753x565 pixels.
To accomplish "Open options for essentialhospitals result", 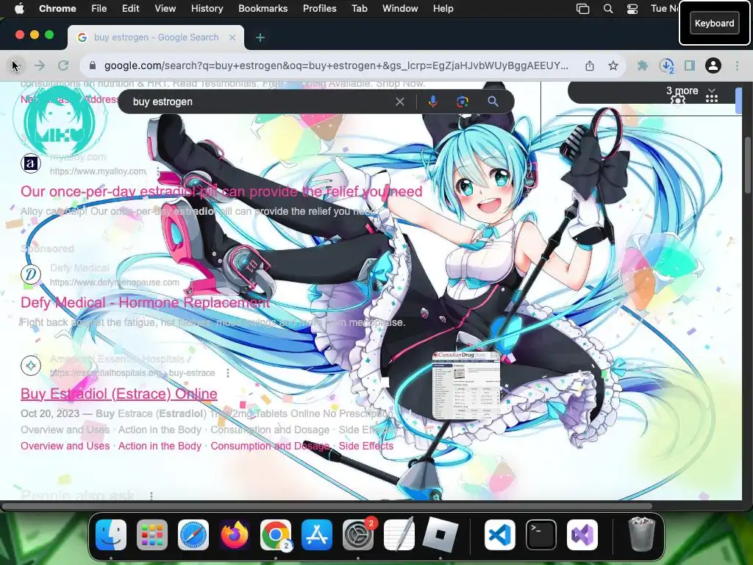I will [x=228, y=373].
